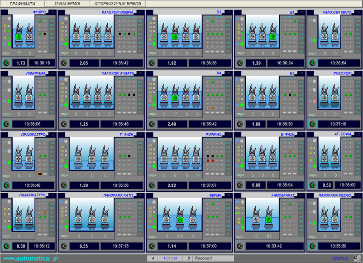363x263 pixels.
Task: Open the ΓΡΑΦΗΜΑΤΑ menu
Action: point(23,3)
